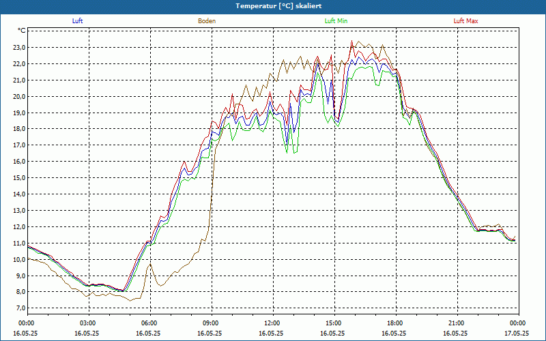This screenshot has height=341, width=546.
Task: Click the '9,0' y-axis value
Action: pos(20,276)
